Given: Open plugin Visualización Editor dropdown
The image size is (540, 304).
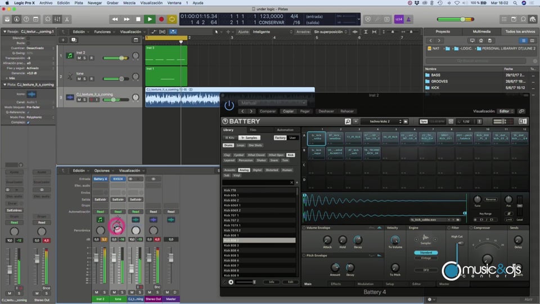Looking at the screenshot, I should tap(506, 111).
